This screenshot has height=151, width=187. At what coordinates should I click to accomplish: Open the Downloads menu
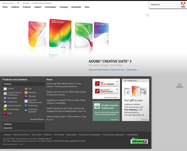click(76, 7)
